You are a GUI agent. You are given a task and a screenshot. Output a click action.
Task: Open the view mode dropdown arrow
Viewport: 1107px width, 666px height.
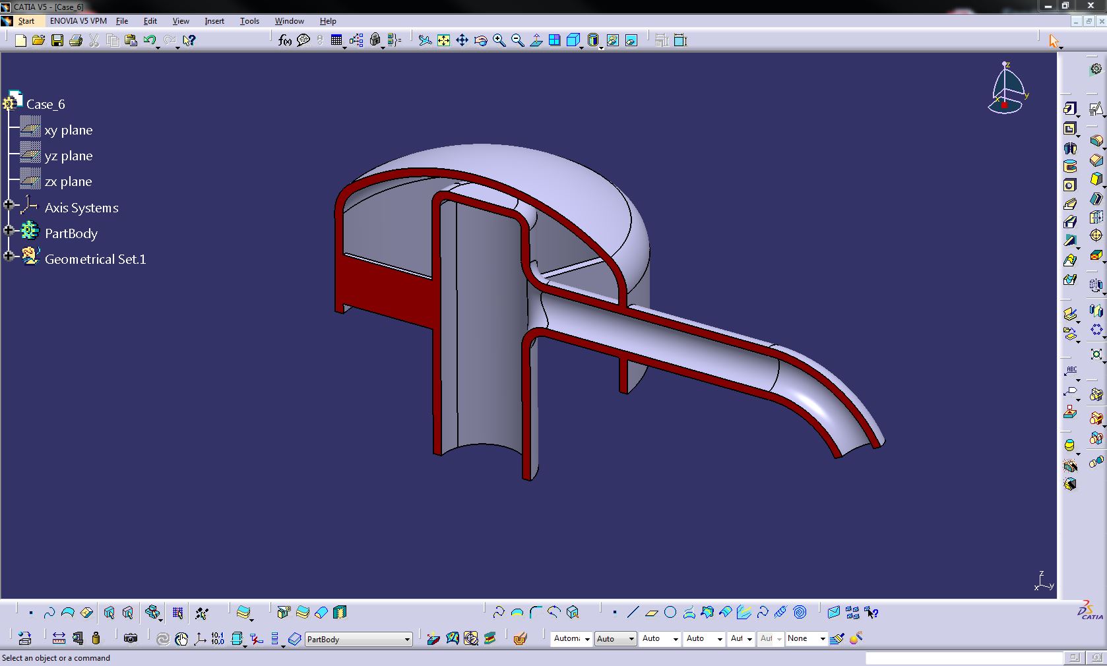pos(600,47)
